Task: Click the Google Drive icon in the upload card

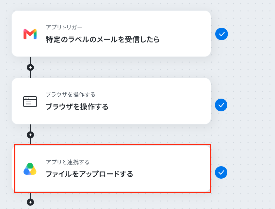Action: coord(30,169)
